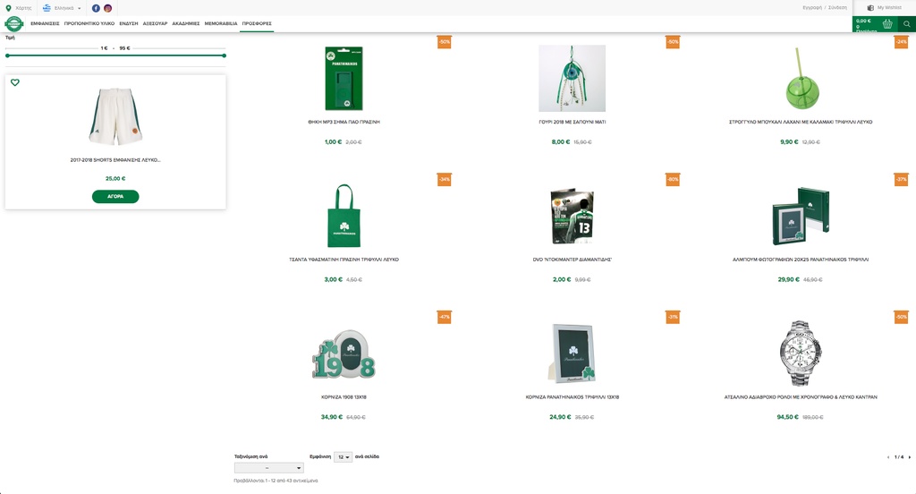Click the 94,50 € watch price

pyautogui.click(x=787, y=417)
